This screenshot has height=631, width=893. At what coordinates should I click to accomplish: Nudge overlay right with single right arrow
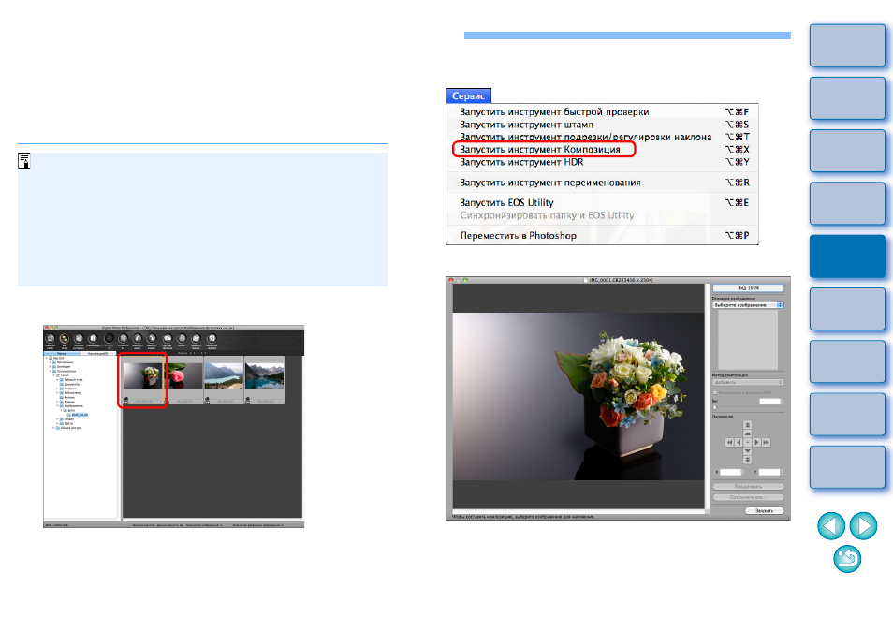pyautogui.click(x=756, y=443)
